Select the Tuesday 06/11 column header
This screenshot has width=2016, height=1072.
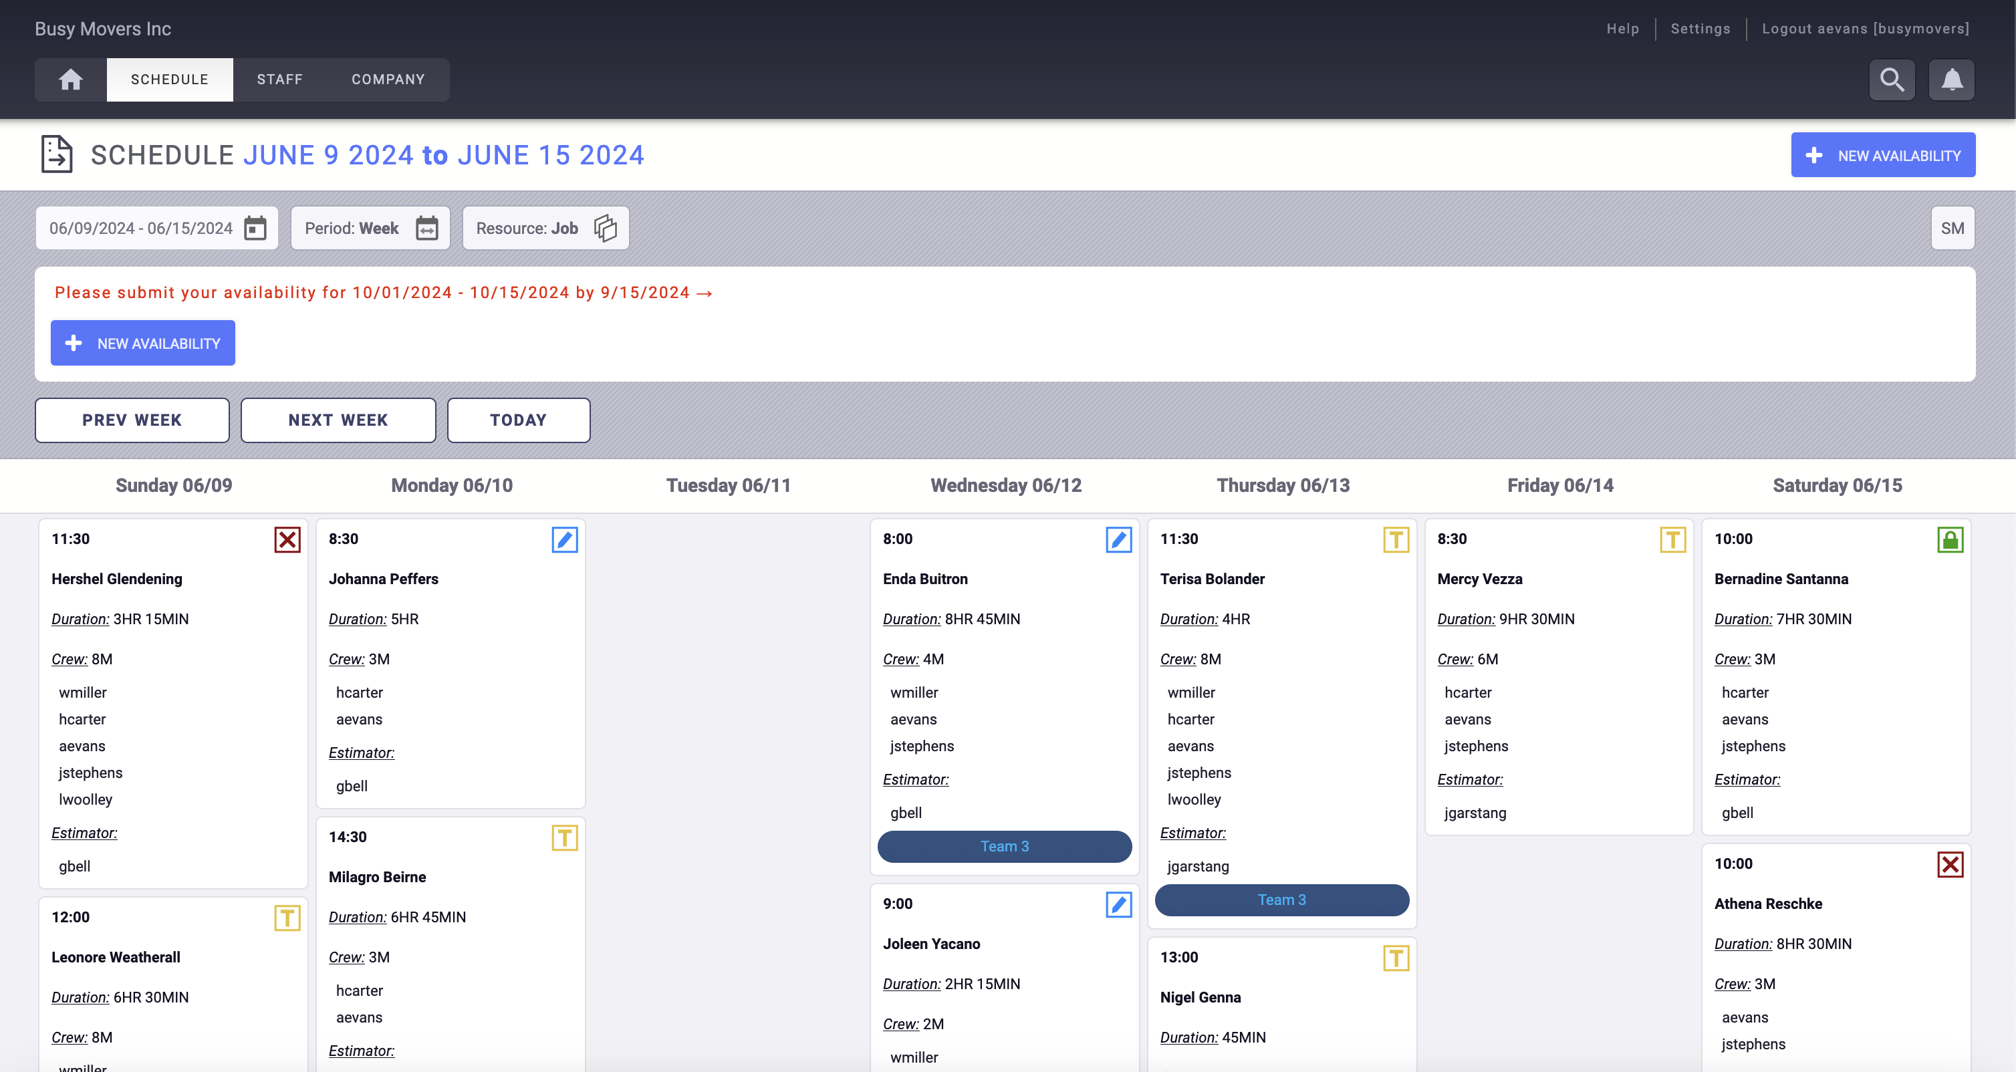728,485
